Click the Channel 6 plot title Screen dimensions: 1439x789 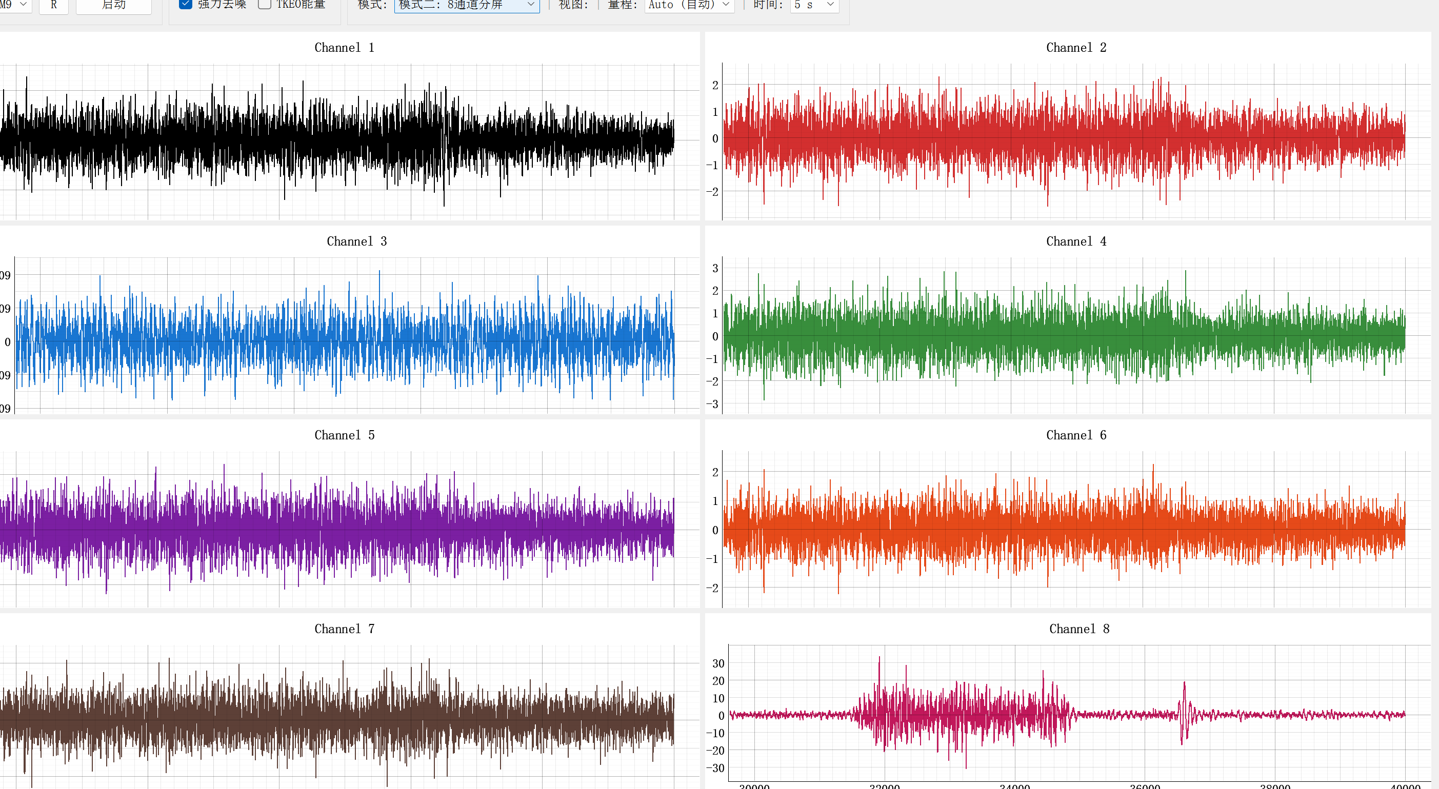[1076, 435]
